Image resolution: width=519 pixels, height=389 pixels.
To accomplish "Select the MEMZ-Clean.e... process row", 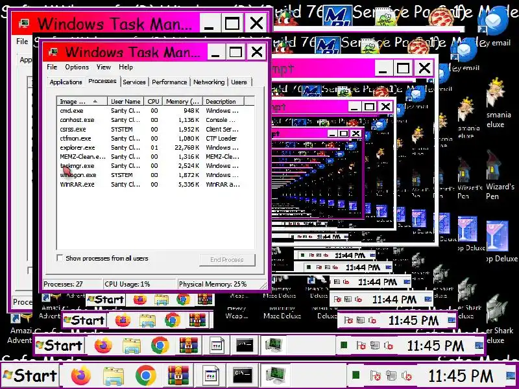I will (151, 156).
